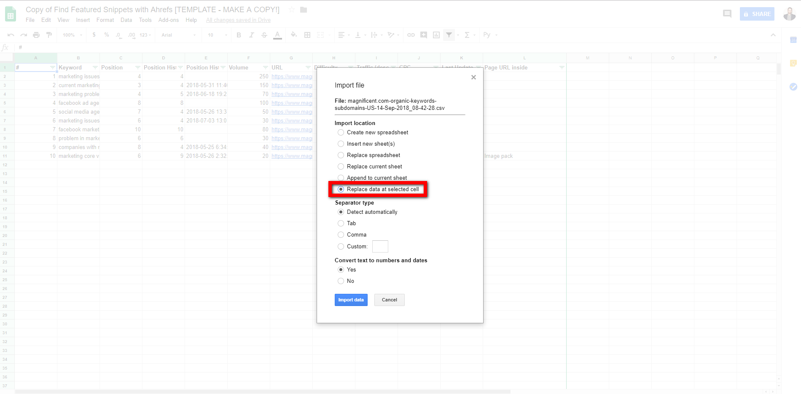The image size is (801, 394).
Task: Open the 123 number format dropdown
Action: [x=145, y=35]
